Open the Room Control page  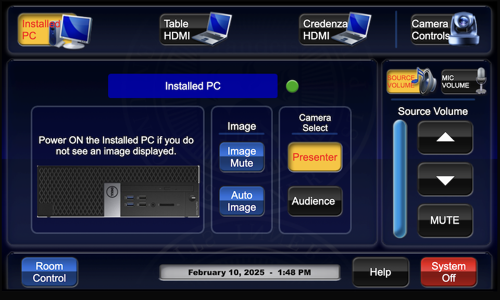[x=49, y=272]
